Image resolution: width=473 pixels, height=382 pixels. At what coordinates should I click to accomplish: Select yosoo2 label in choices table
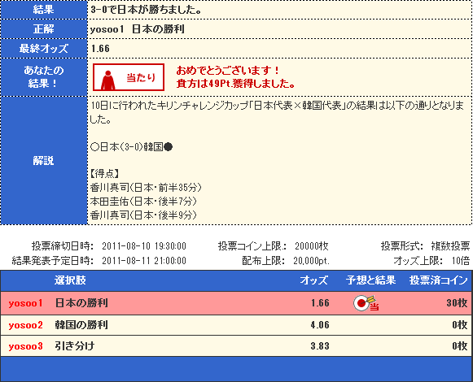coord(25,325)
